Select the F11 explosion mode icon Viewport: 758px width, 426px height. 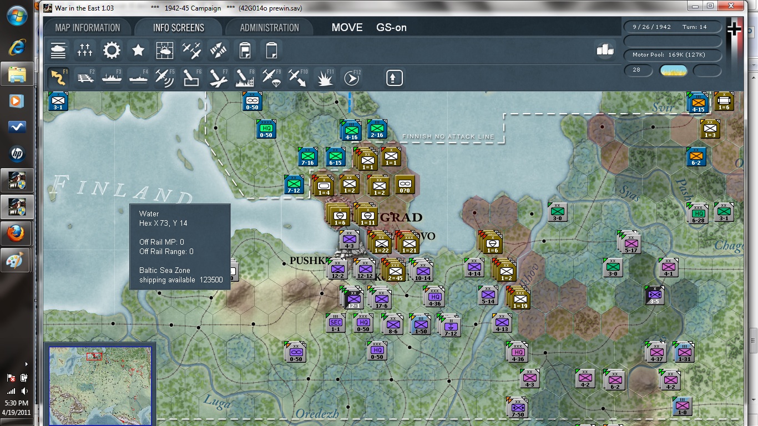point(325,77)
